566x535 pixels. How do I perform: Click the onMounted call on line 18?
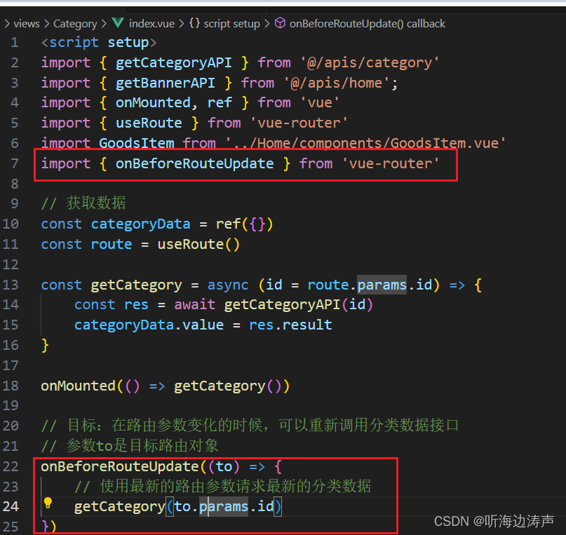pos(77,386)
